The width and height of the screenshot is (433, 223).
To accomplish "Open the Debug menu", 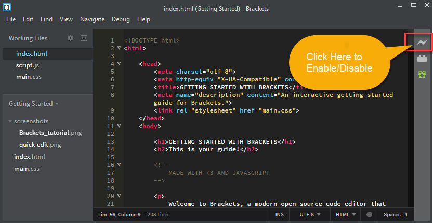I will 121,19.
